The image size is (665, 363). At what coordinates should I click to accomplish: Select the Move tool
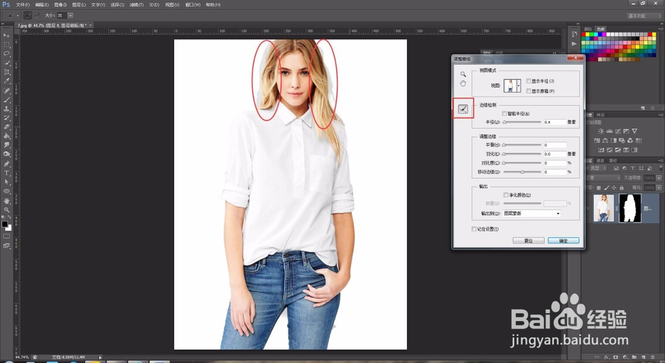coord(7,35)
